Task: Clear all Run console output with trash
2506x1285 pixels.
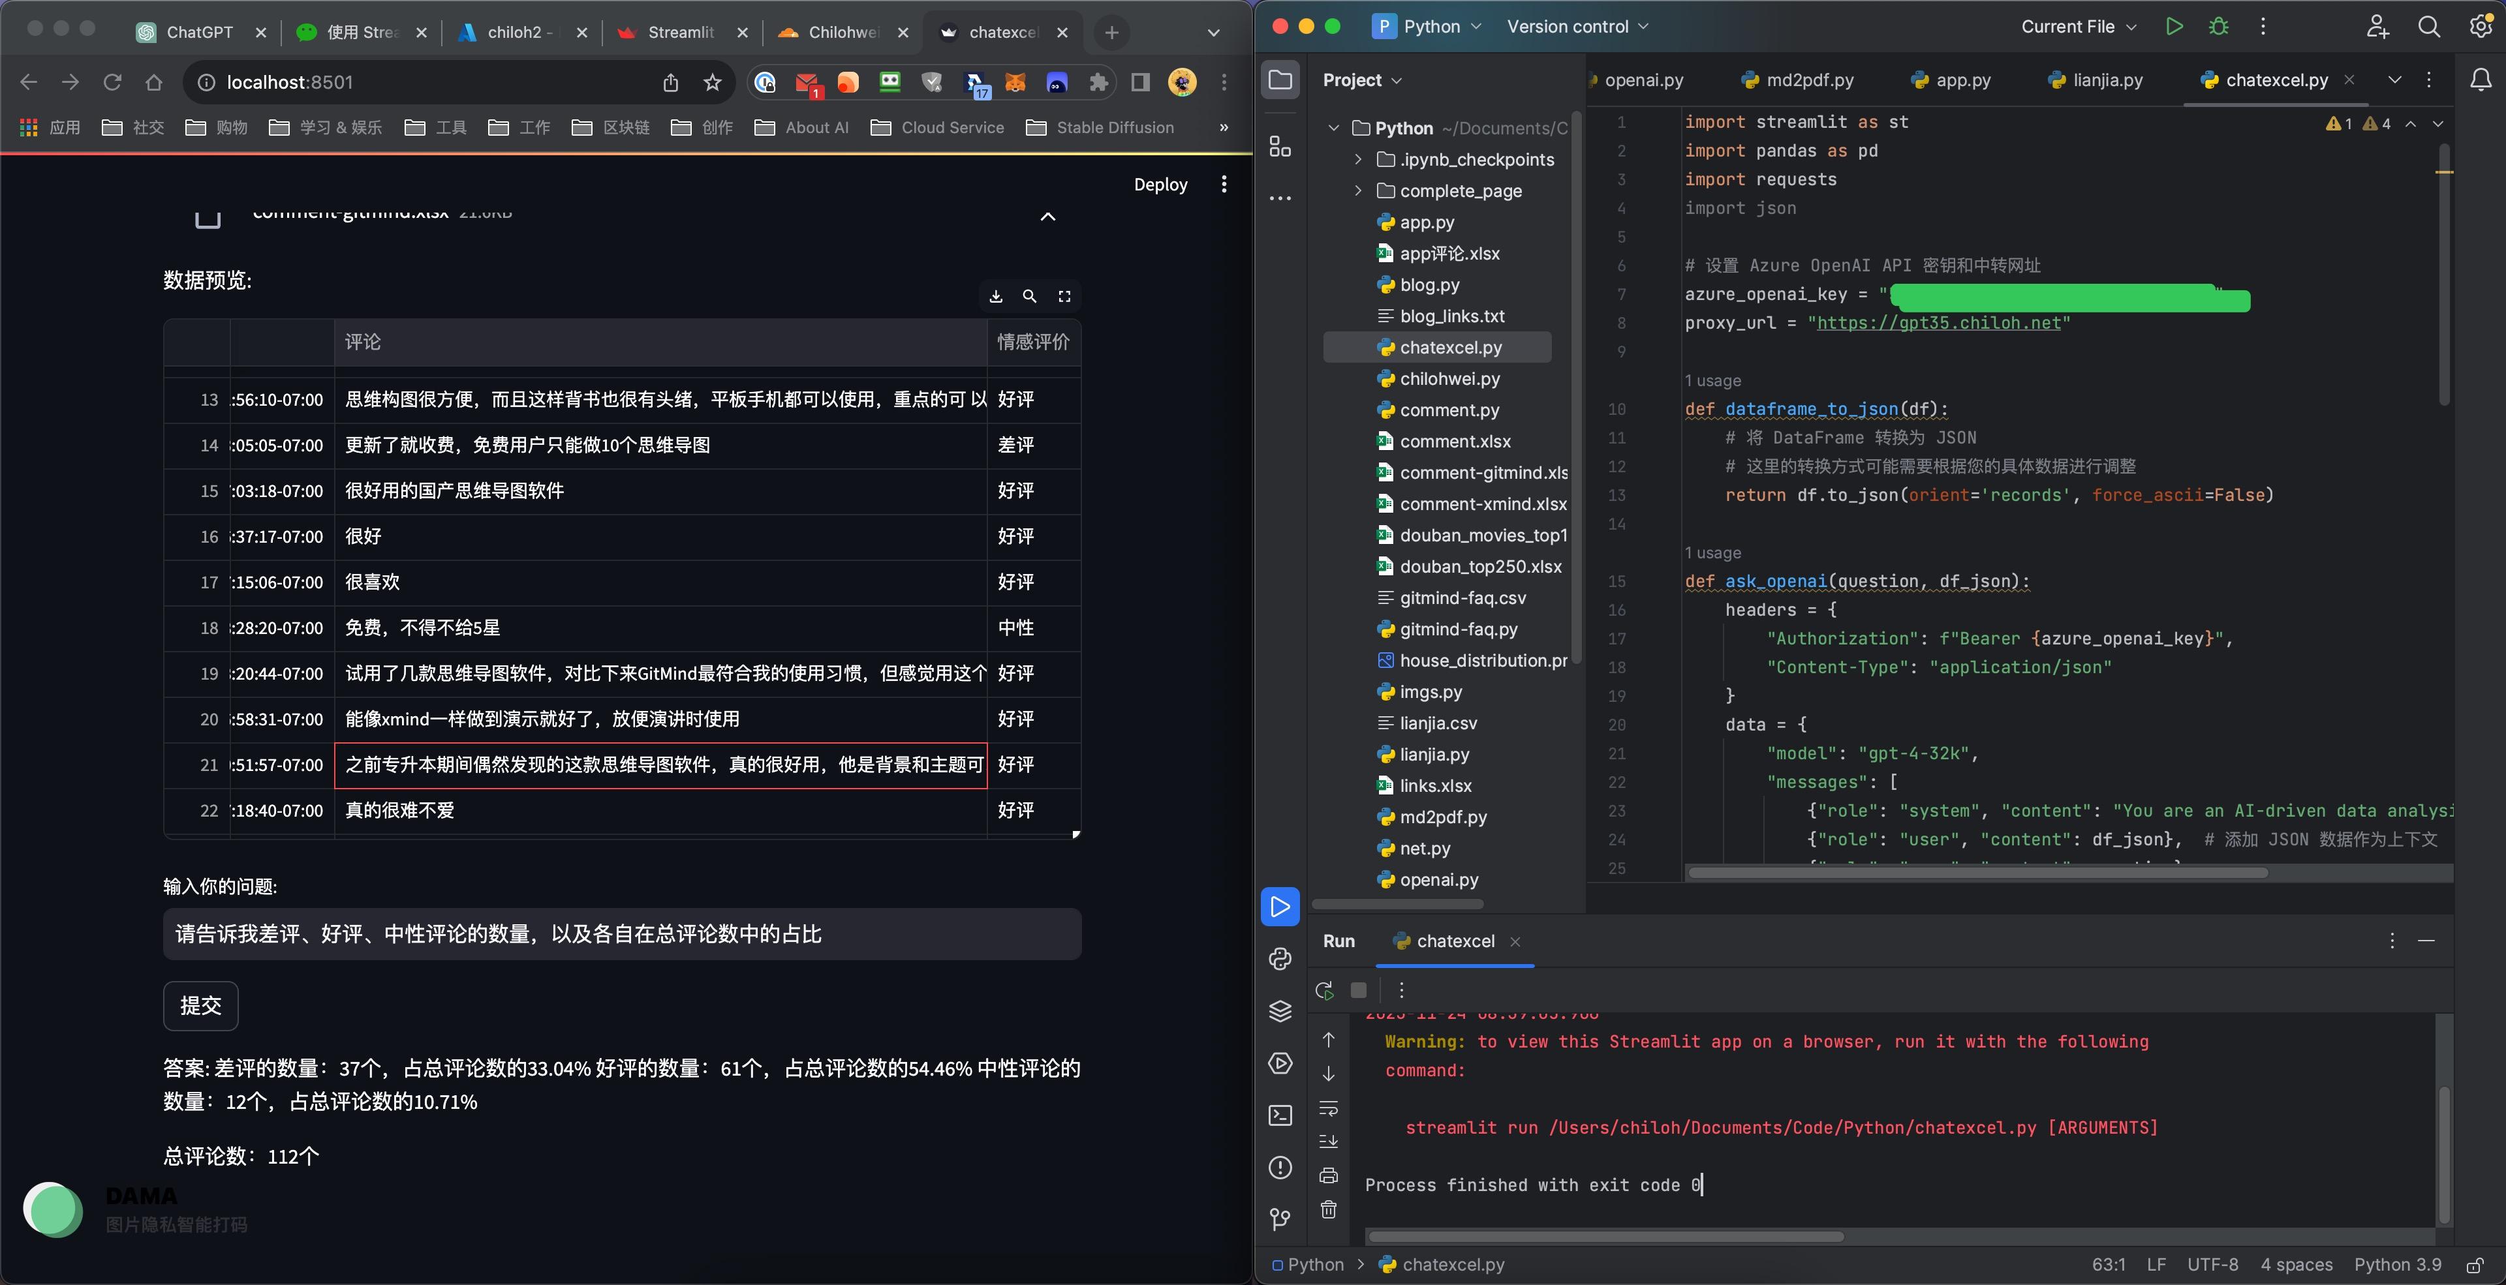Action: point(1329,1210)
